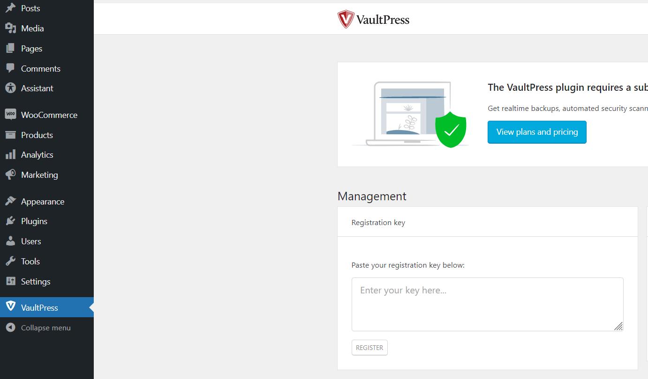Open the Appearance menu
648x379 pixels.
42,202
